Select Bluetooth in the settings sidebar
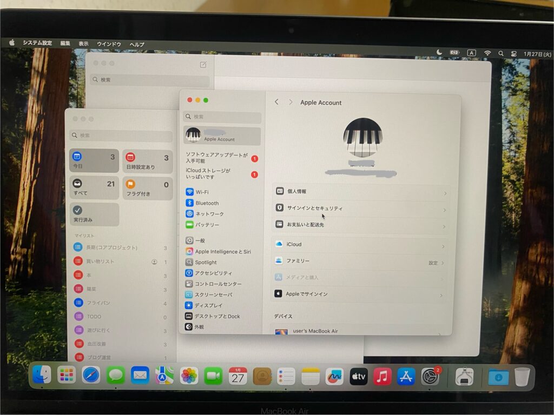 pyautogui.click(x=207, y=203)
